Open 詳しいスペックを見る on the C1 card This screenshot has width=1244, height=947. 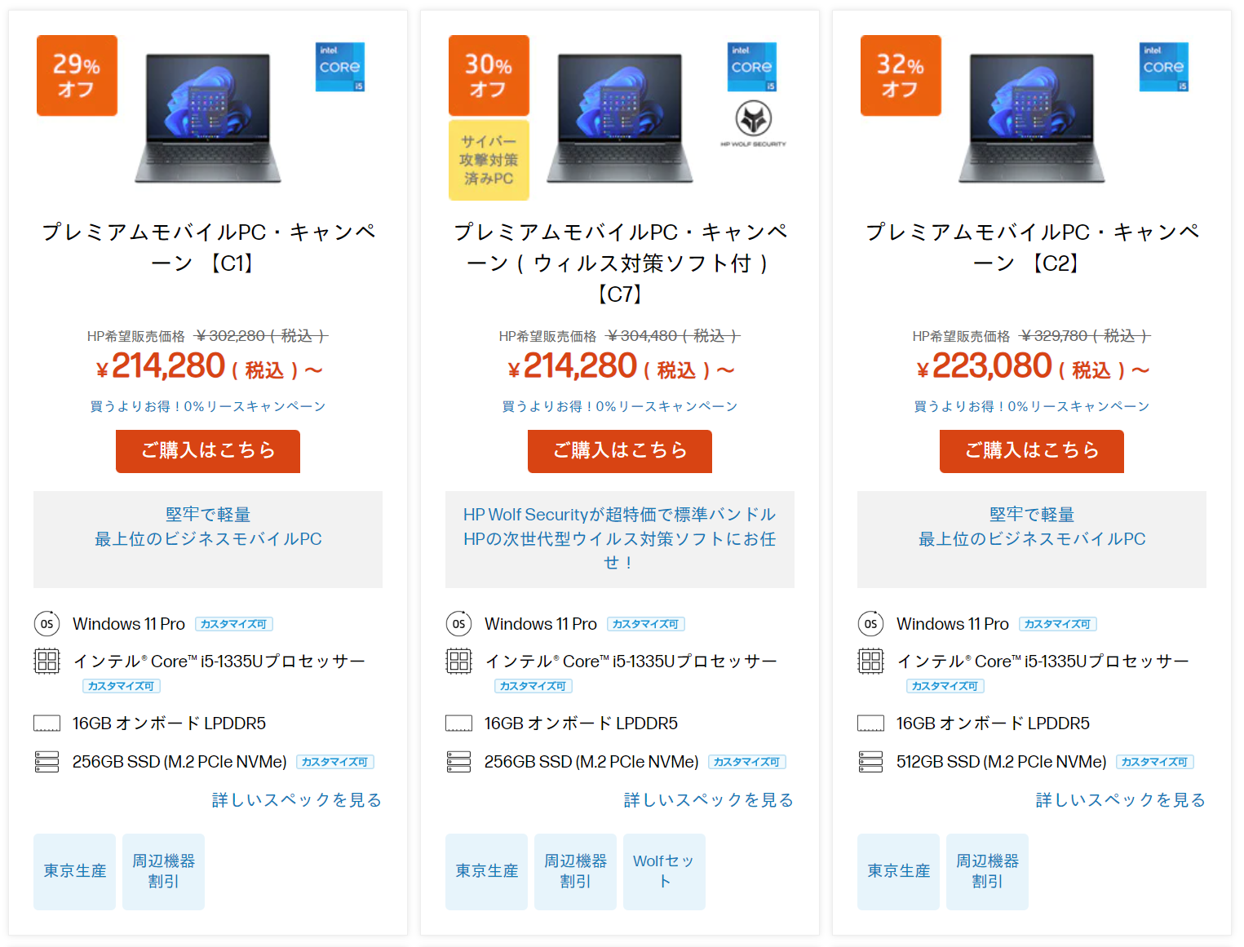[295, 800]
